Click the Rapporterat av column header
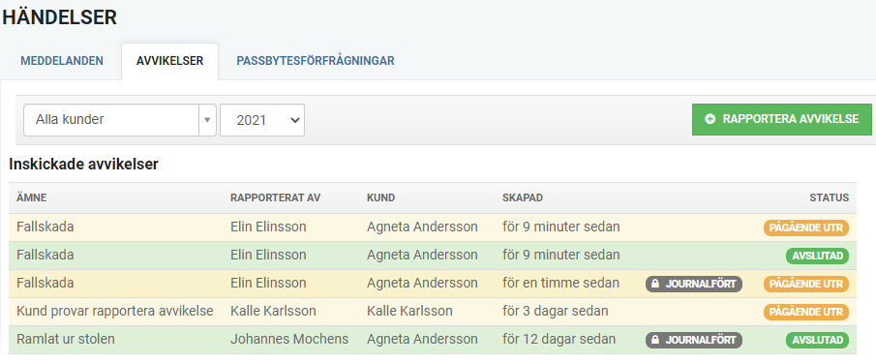The image size is (876, 363). 276,197
